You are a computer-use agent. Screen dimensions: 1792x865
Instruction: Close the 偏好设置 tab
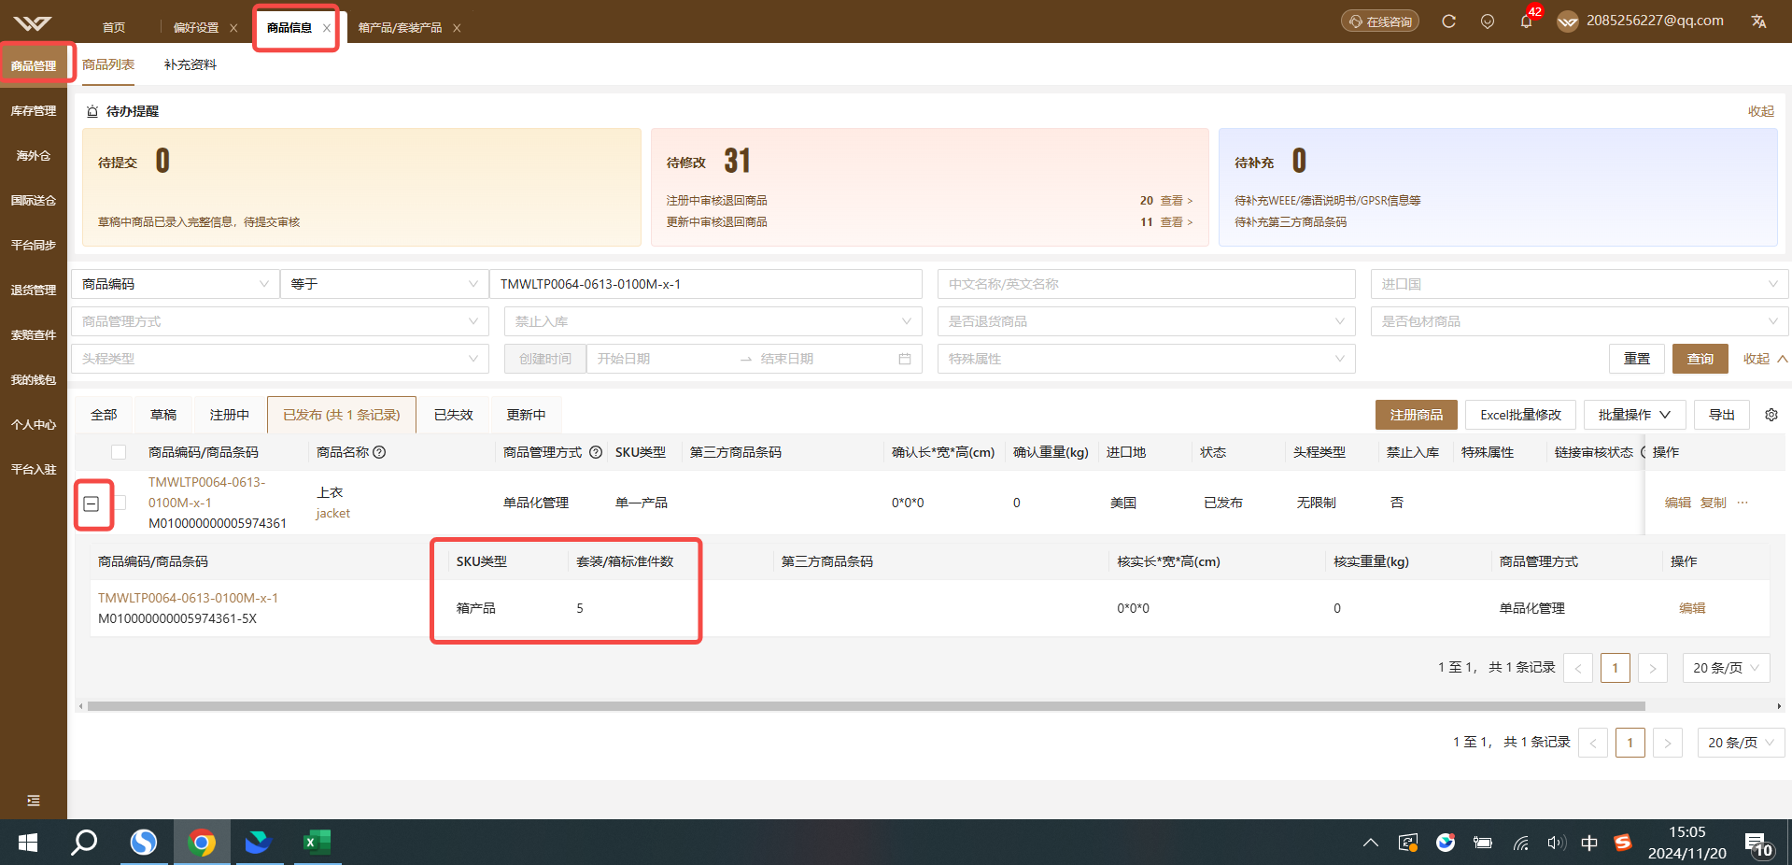click(233, 28)
